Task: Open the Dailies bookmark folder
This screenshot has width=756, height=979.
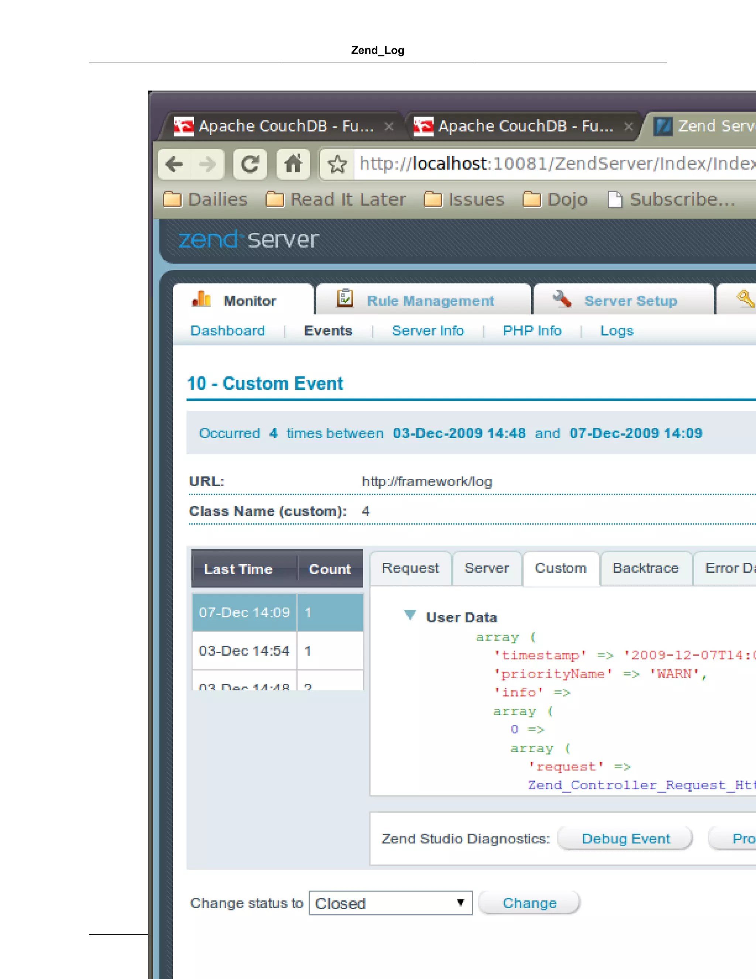Action: (x=206, y=199)
